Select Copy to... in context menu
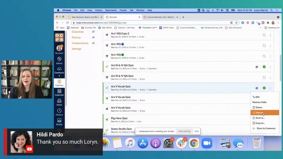The width and height of the screenshot is (283, 159). click(x=265, y=123)
